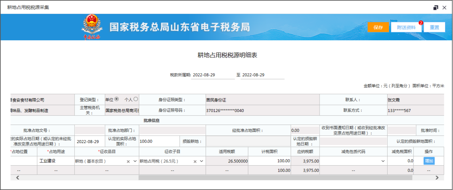
Task: Click the 耕地占用税税源明细表 title
Action: (227, 55)
